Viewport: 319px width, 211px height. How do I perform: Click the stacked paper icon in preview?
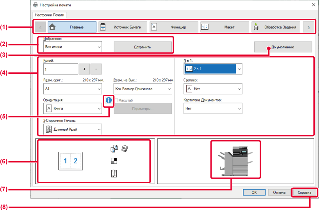pyautogui.click(x=125, y=148)
